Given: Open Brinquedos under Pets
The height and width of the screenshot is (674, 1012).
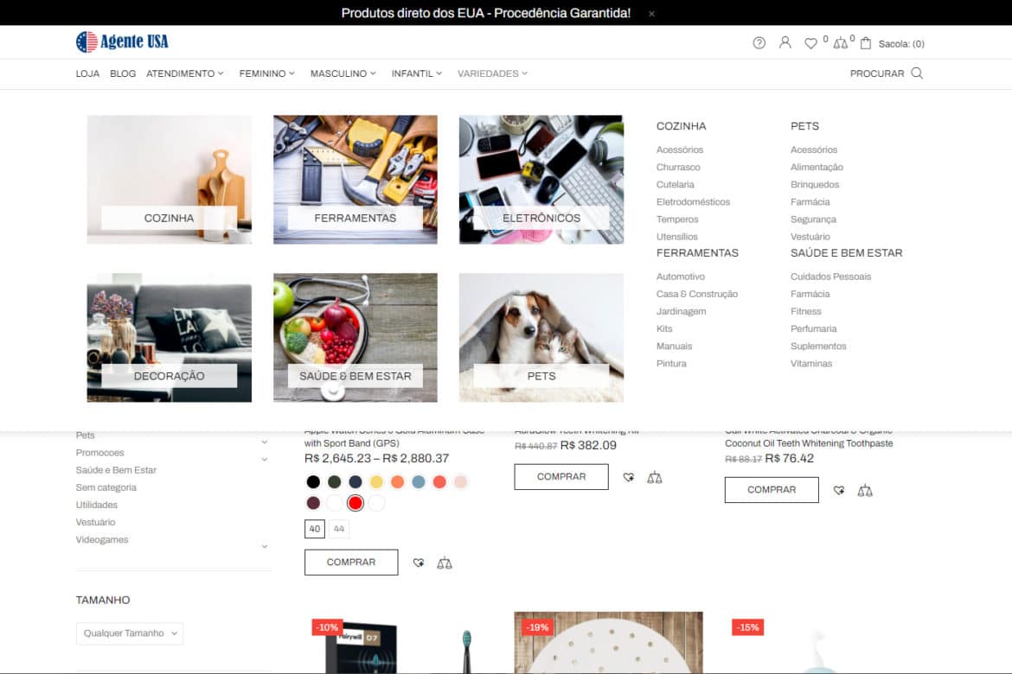Looking at the screenshot, I should click(x=815, y=184).
